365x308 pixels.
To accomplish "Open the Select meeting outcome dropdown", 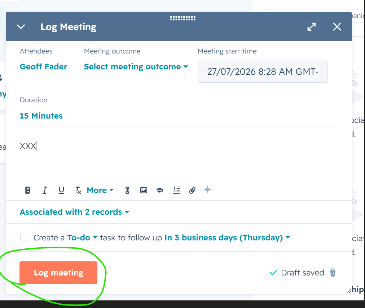I will (x=136, y=67).
